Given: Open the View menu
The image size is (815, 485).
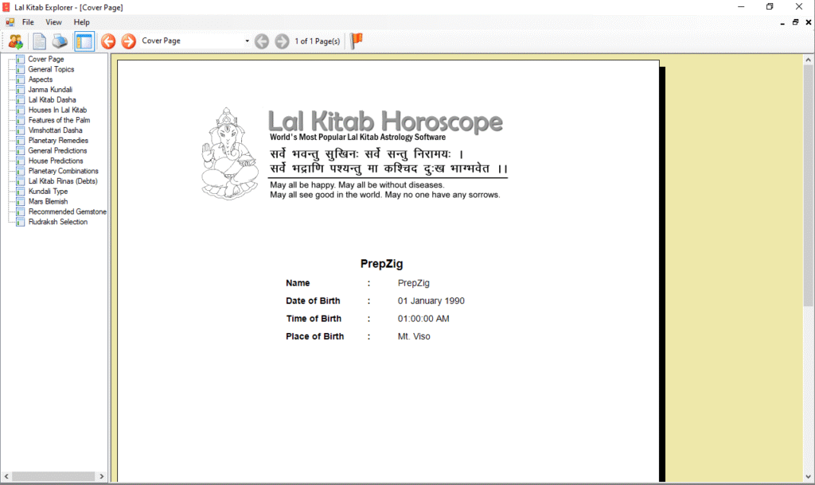Looking at the screenshot, I should pyautogui.click(x=53, y=22).
